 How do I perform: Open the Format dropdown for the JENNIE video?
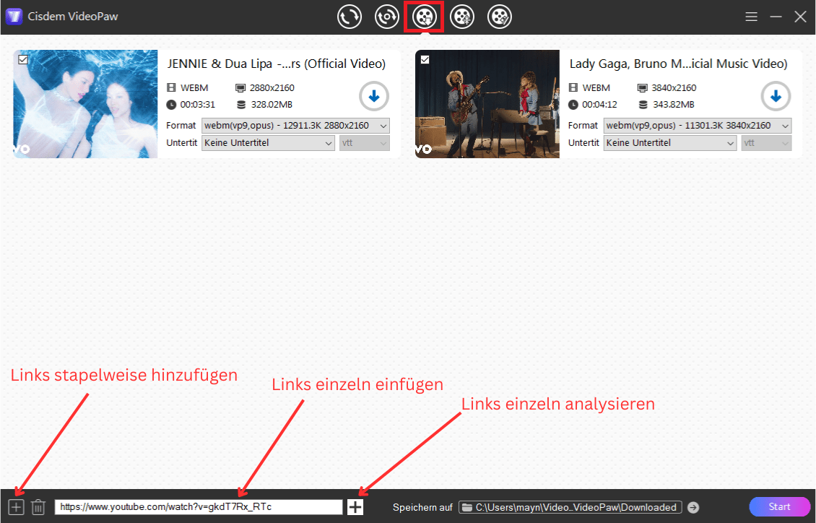click(295, 125)
